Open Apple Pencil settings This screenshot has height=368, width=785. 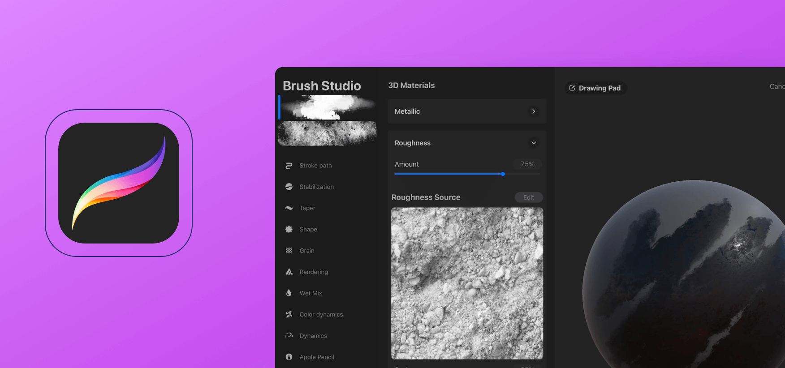[x=317, y=357]
